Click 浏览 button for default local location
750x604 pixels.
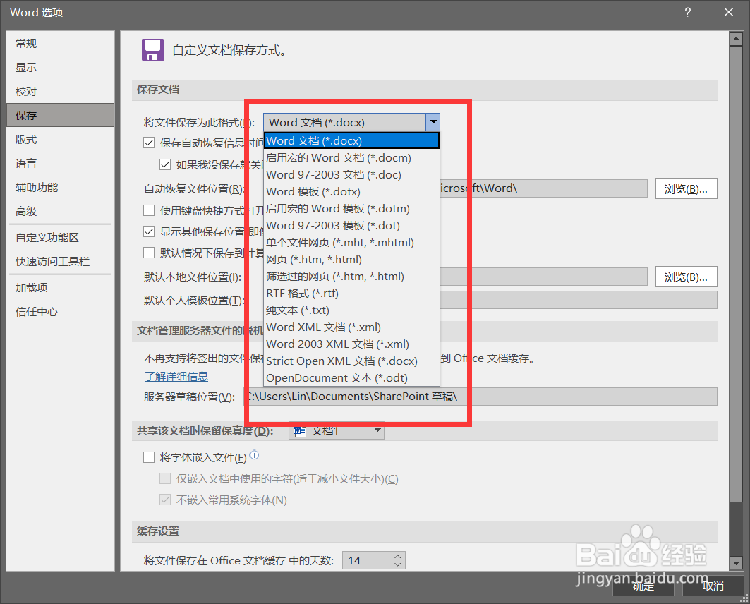pyautogui.click(x=686, y=277)
